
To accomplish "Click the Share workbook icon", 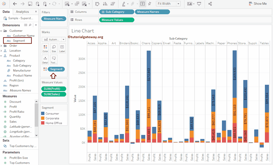I will click(210, 4).
